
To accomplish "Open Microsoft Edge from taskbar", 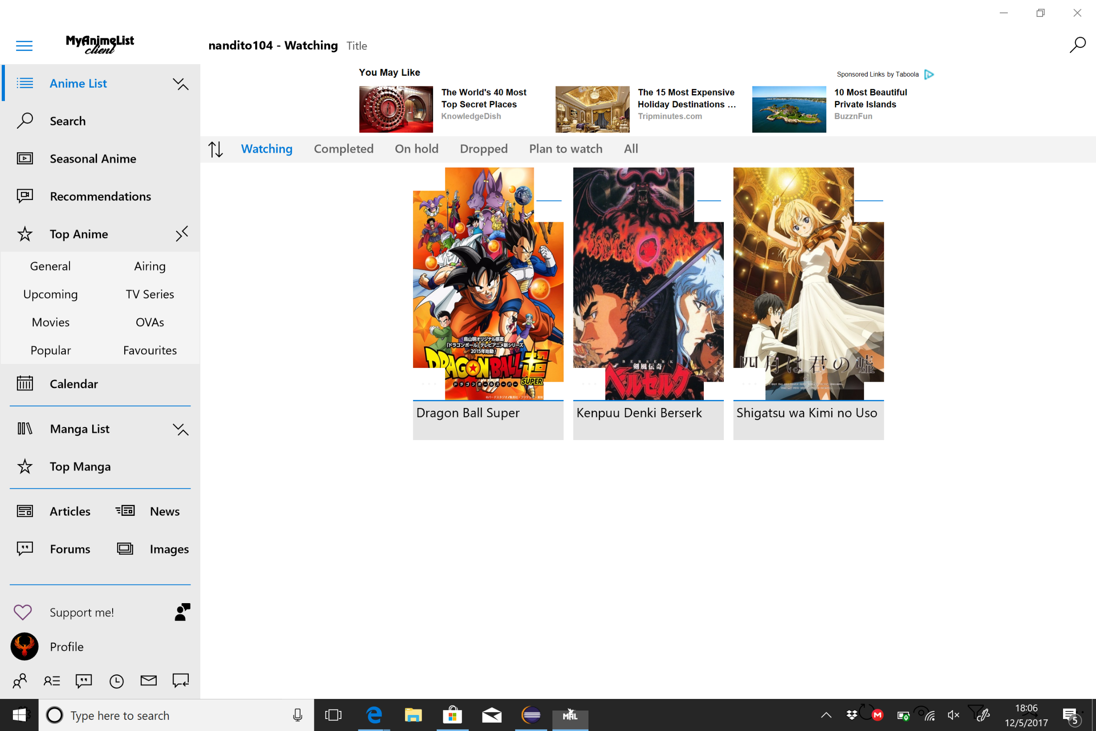I will (374, 715).
